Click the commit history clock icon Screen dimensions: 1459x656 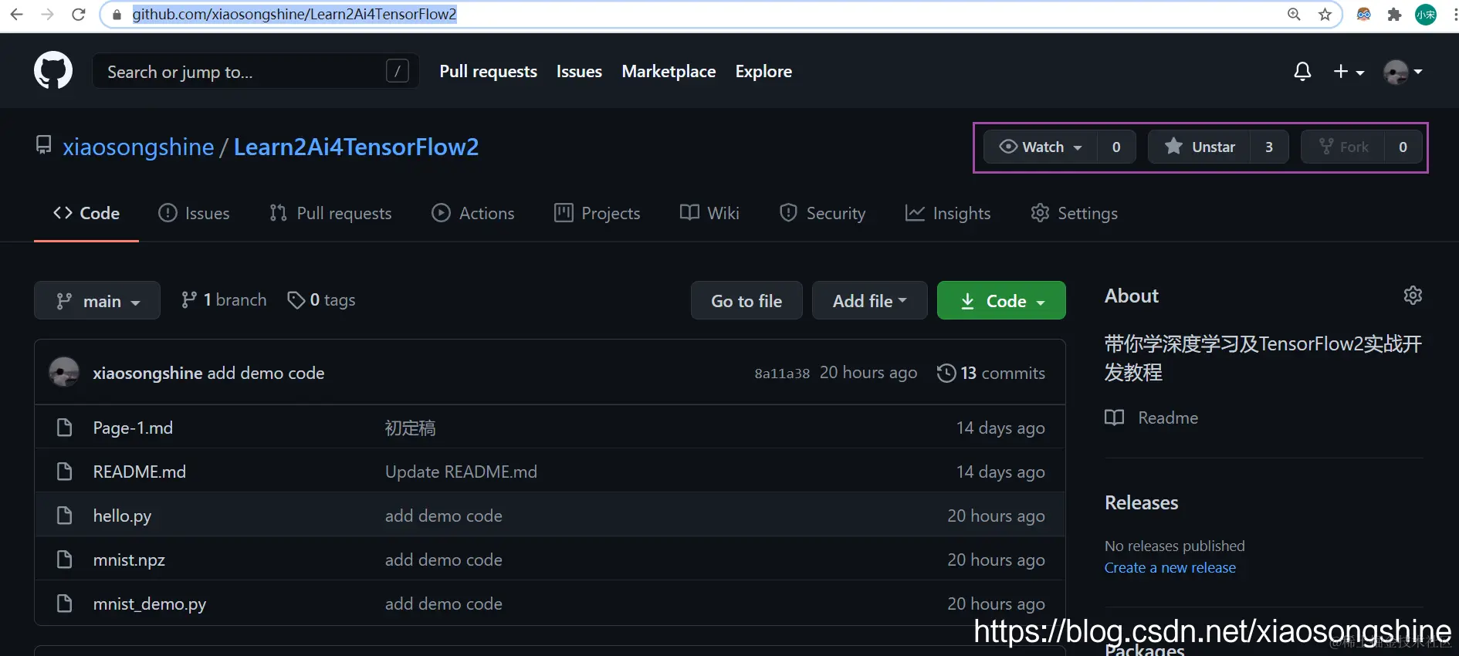click(x=946, y=373)
